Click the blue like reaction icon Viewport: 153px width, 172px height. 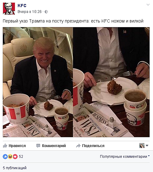pos(5,157)
